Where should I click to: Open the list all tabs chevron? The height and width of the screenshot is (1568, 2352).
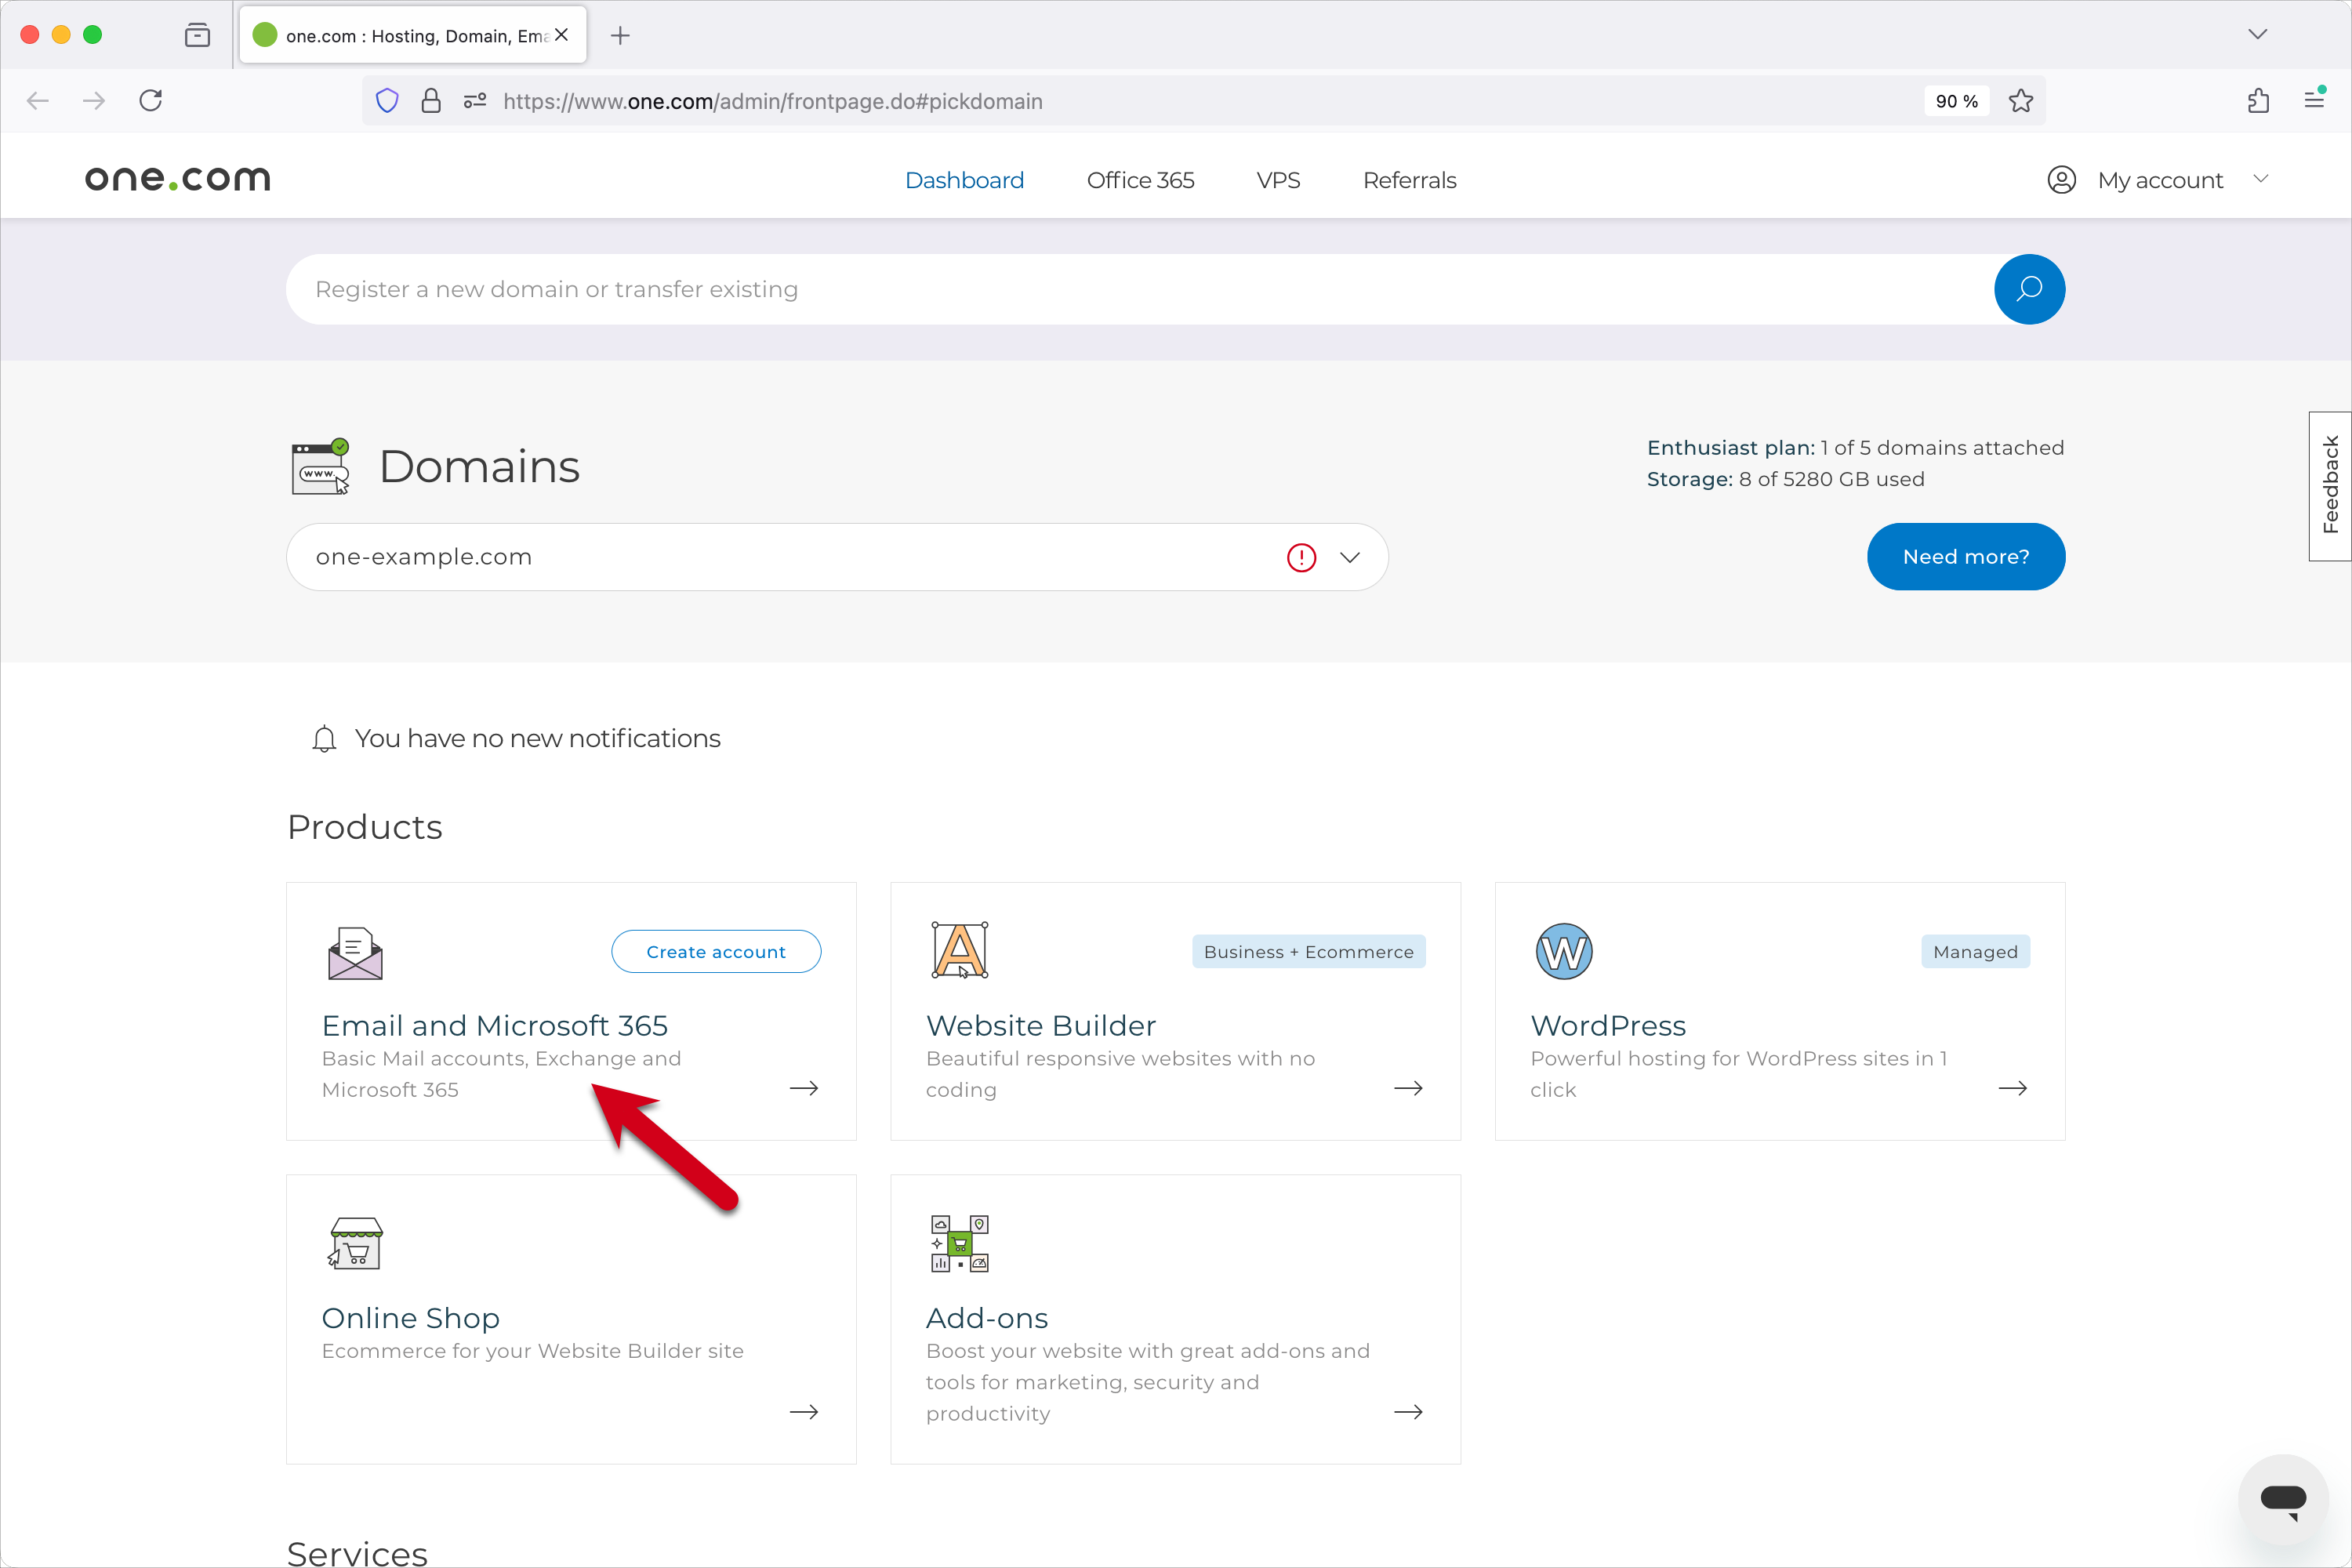click(2257, 34)
